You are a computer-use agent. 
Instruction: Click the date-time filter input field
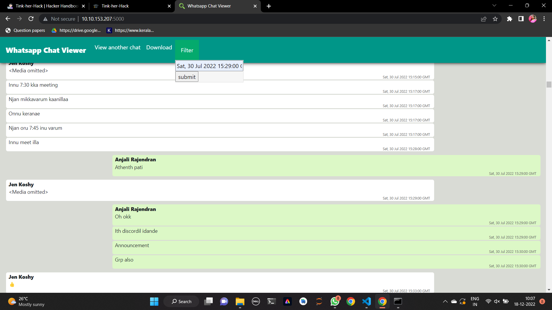pos(209,66)
